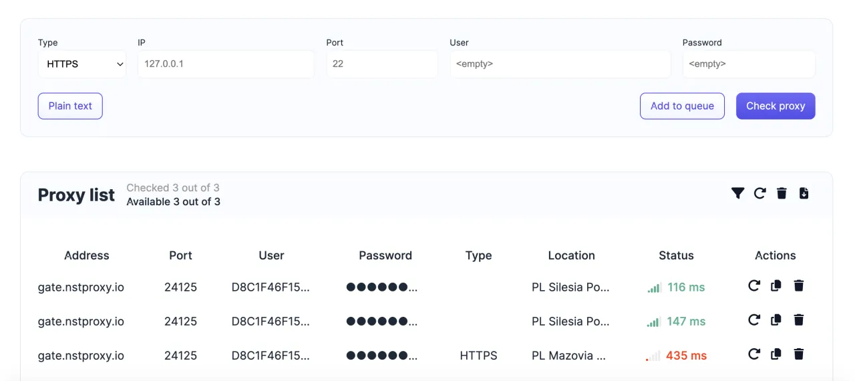The width and height of the screenshot is (855, 381).
Task: Recheck the 147 ms proxy row
Action: 754,320
